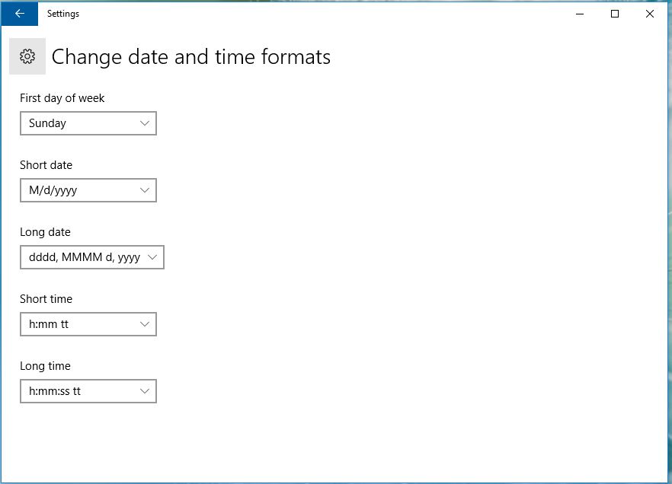Minimize the Settings window
672x484 pixels.
[x=580, y=14]
